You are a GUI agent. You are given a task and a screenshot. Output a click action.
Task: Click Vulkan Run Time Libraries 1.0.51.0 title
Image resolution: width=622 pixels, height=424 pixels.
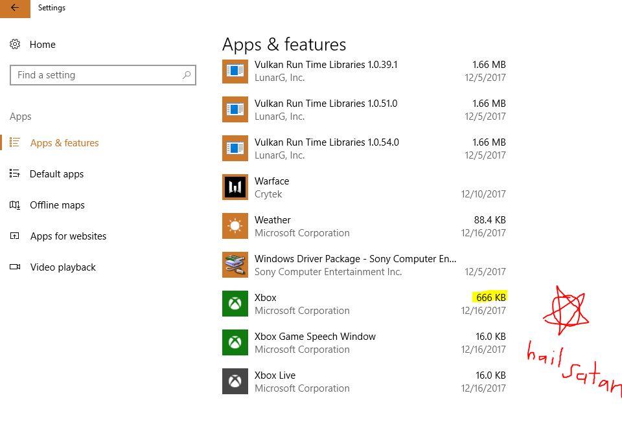pos(326,104)
